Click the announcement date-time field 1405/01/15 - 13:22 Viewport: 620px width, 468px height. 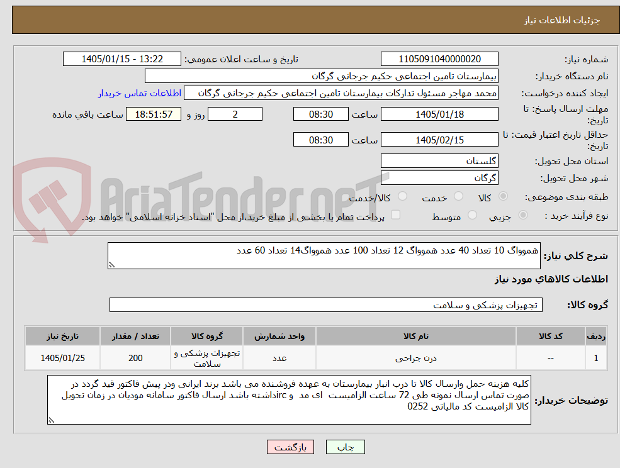(121, 59)
